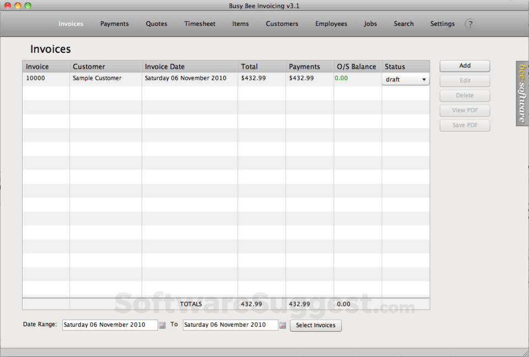529x357 pixels.
Task: Open help with the question mark icon
Action: click(469, 24)
